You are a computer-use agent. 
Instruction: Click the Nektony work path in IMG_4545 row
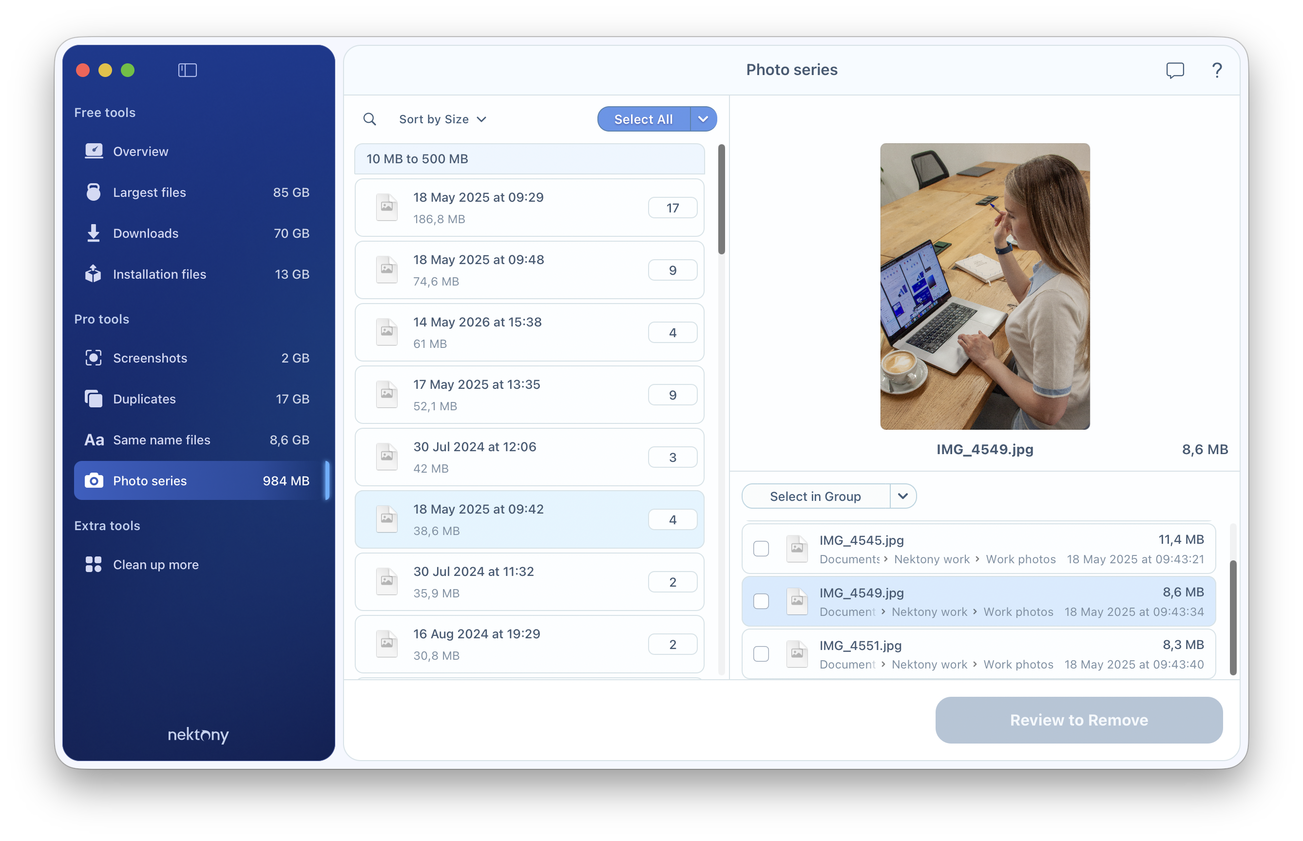pyautogui.click(x=932, y=559)
